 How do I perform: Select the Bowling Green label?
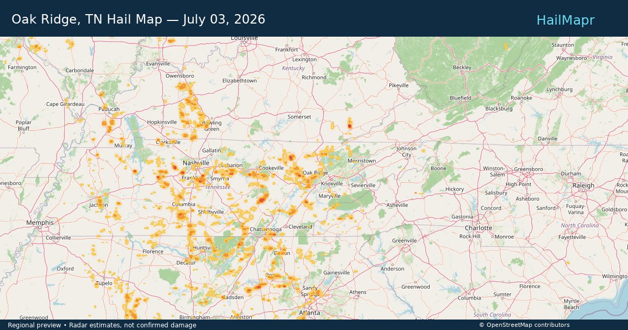point(212,126)
